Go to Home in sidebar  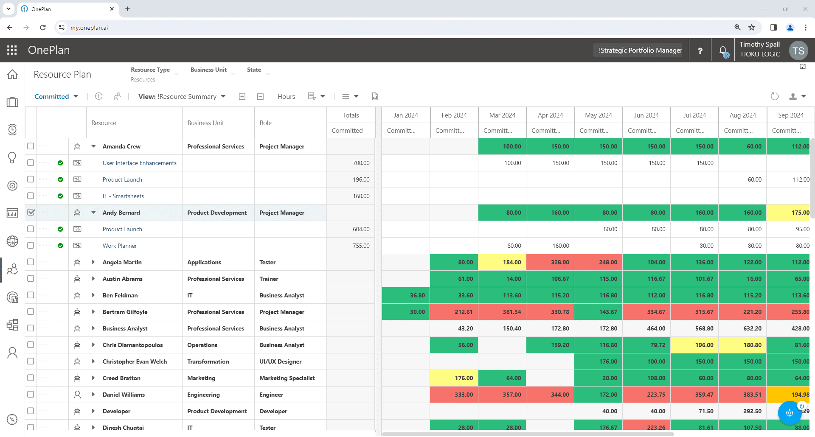(x=12, y=74)
